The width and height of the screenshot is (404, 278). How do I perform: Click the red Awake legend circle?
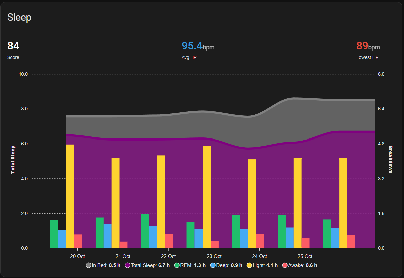[285, 266]
